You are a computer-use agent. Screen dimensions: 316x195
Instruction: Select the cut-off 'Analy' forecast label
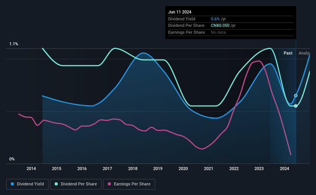[x=304, y=53]
